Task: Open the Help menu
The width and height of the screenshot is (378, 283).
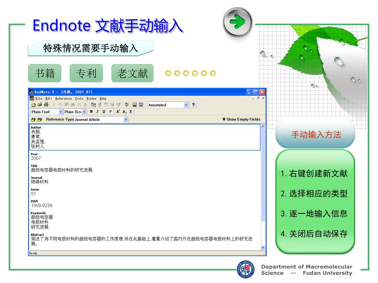Action: coord(103,98)
